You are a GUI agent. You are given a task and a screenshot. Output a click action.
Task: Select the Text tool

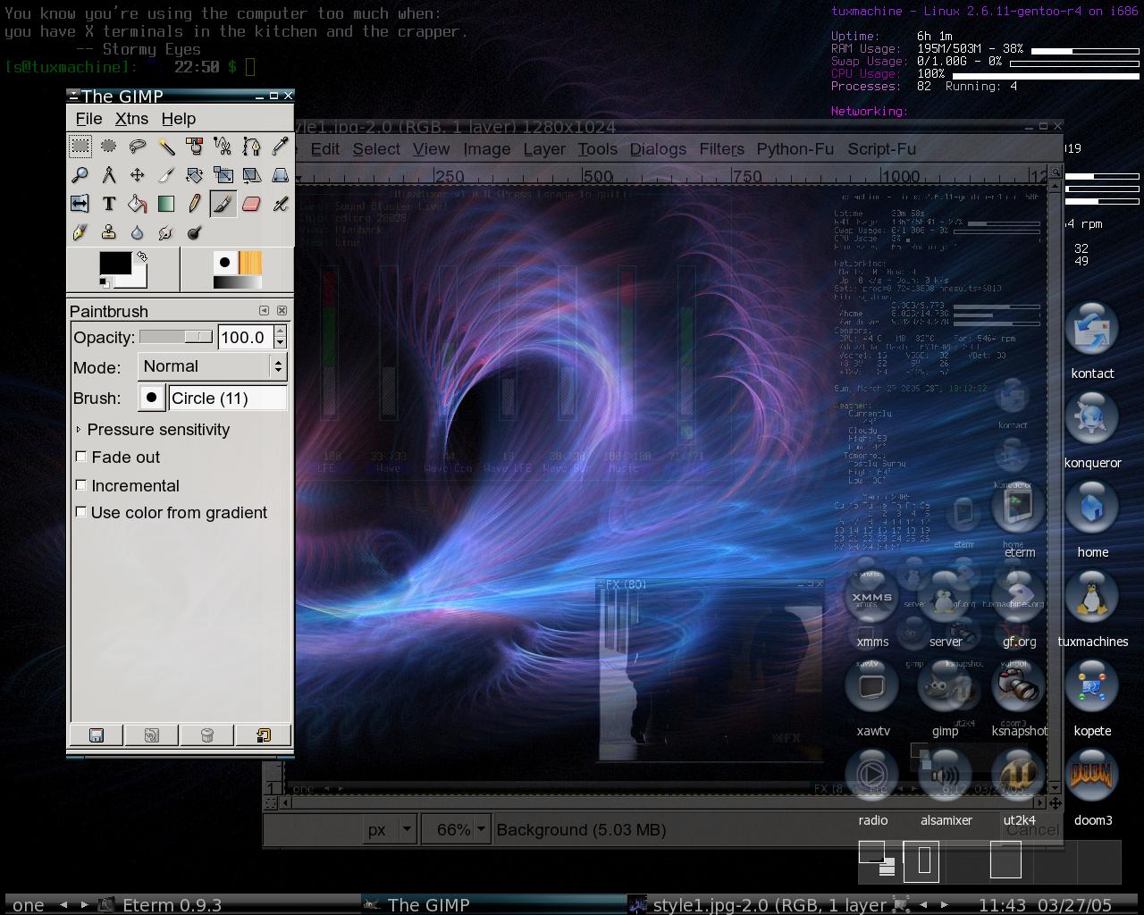[109, 204]
